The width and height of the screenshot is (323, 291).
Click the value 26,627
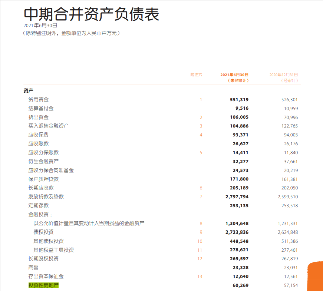tap(241, 143)
